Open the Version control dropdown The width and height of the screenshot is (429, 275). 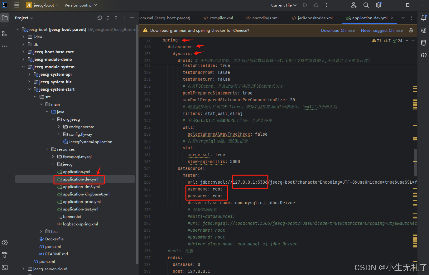click(x=80, y=5)
